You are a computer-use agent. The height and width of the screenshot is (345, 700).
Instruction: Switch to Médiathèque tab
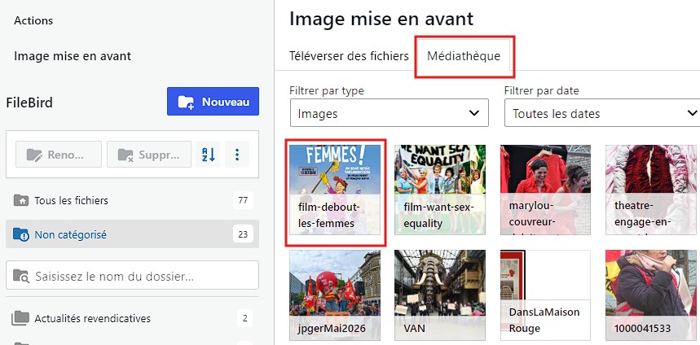click(x=464, y=56)
